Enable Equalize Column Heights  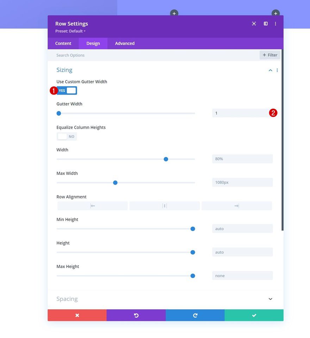pos(67,136)
